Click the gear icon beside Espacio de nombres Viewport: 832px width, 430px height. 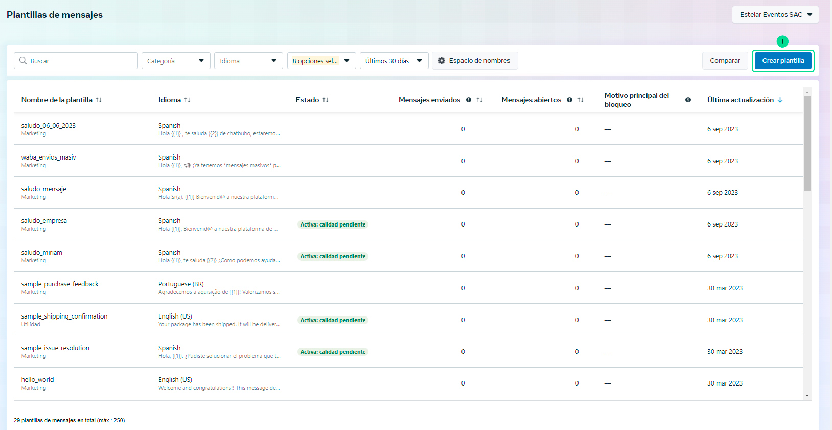(x=442, y=61)
